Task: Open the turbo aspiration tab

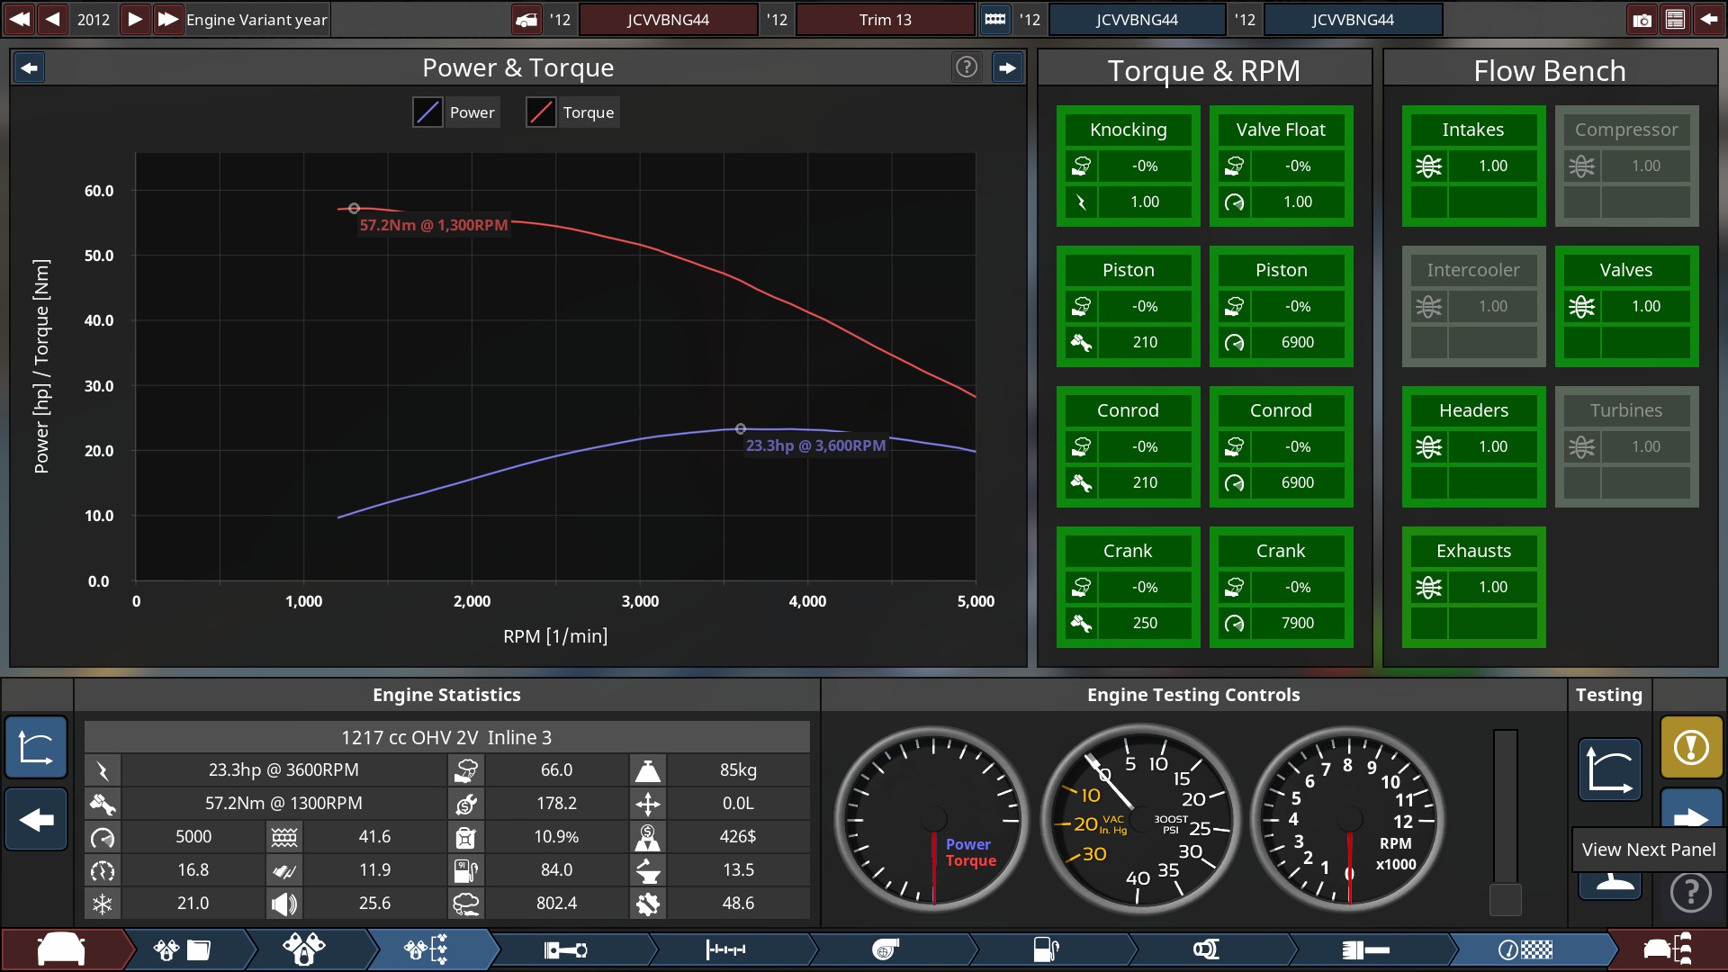Action: (886, 949)
